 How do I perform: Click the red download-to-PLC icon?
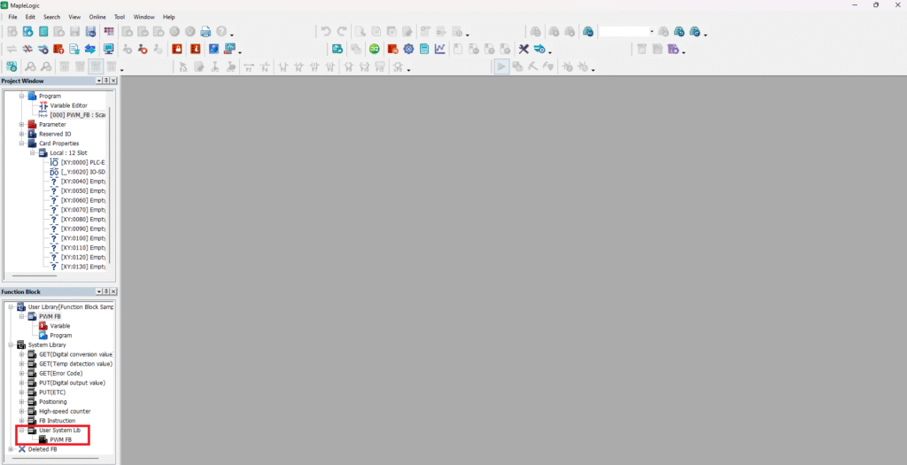point(58,50)
